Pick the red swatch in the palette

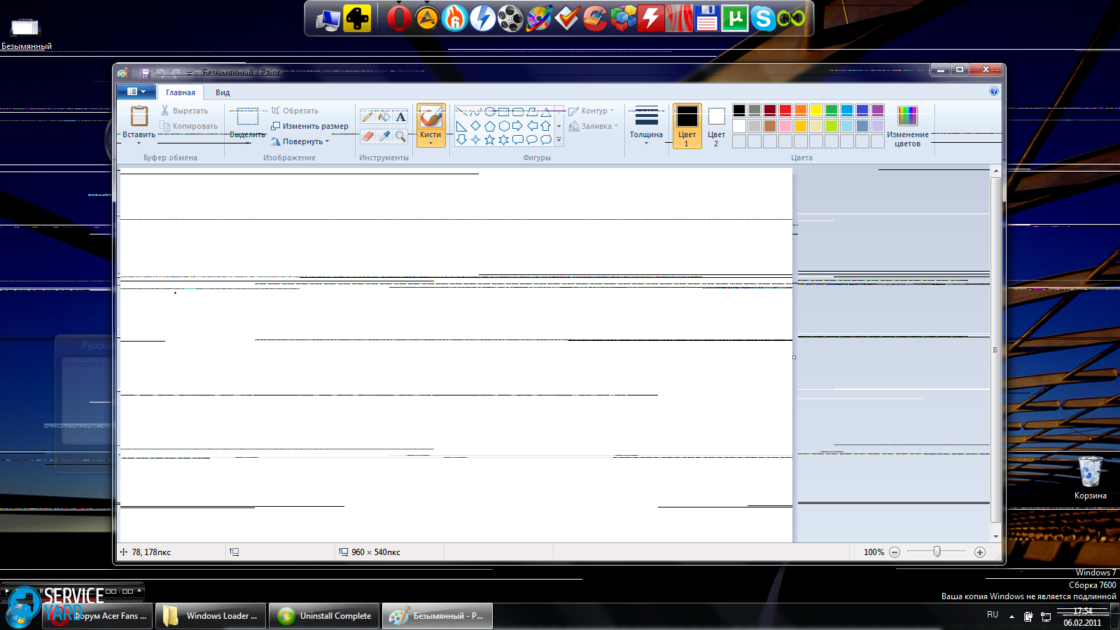point(785,110)
